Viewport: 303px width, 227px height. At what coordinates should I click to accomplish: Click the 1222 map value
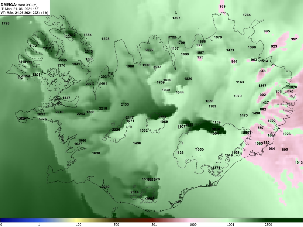coord(271,121)
